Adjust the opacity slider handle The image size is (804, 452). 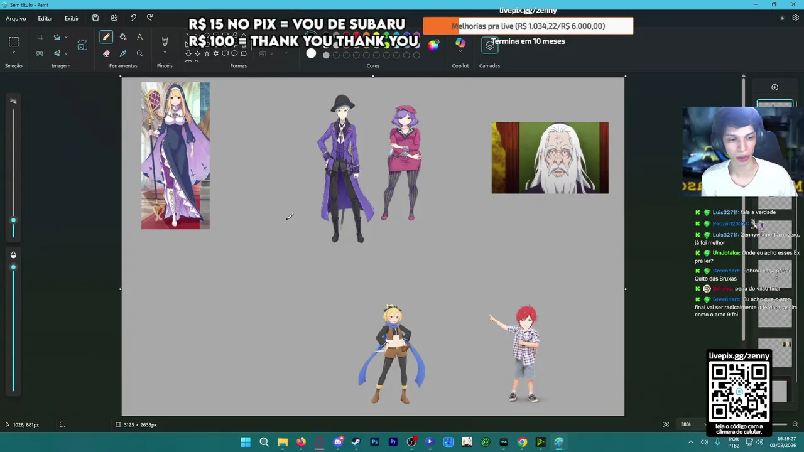pyautogui.click(x=13, y=267)
